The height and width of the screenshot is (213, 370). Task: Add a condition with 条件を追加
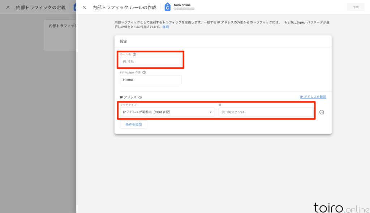click(x=134, y=124)
